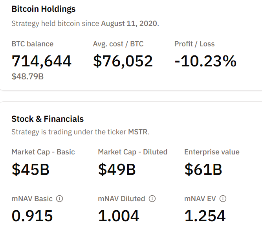Click the info icon beside mNAV Diluted
262x233 pixels.
(x=152, y=199)
